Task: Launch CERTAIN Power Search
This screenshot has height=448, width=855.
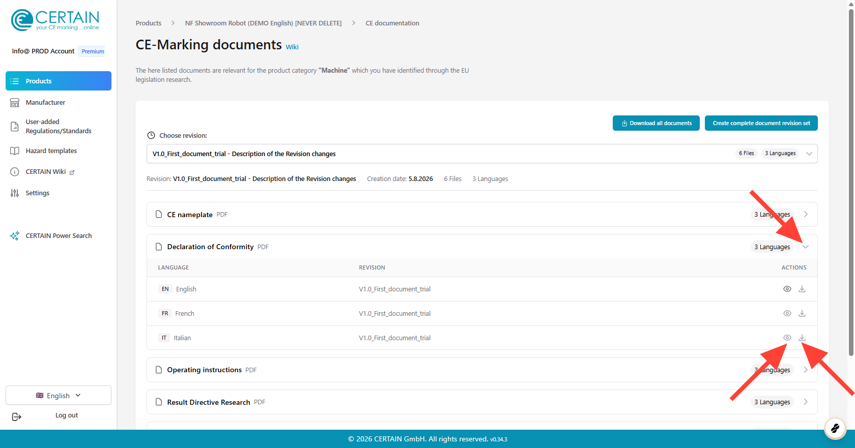Action: 59,235
